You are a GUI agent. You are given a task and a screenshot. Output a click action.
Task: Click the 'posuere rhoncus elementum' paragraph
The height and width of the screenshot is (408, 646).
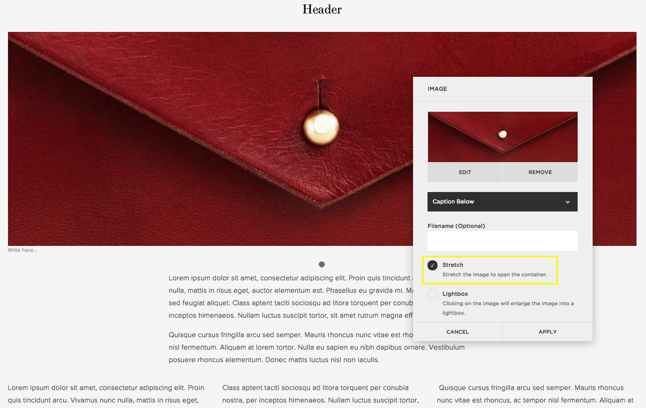[317, 347]
